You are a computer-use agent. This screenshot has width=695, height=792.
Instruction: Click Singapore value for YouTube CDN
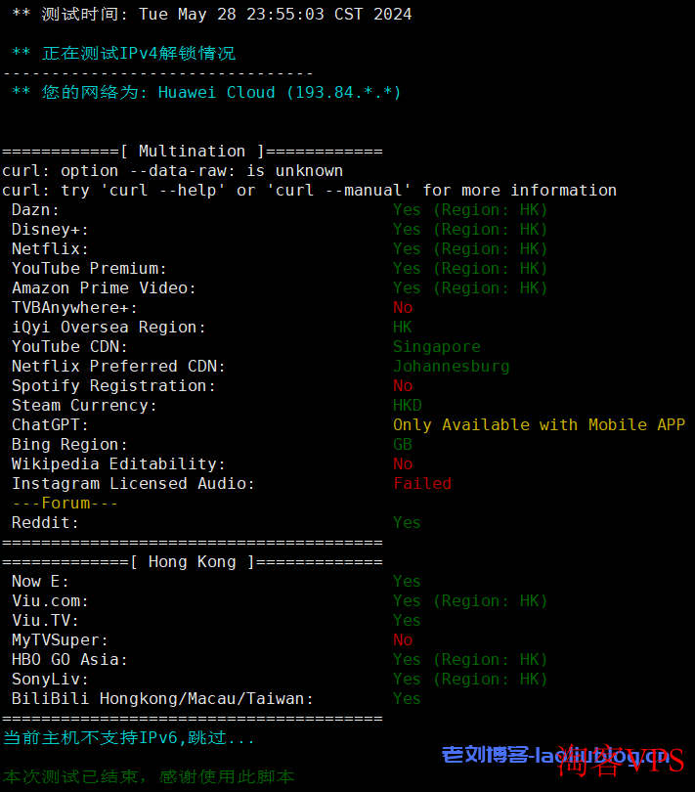pyautogui.click(x=436, y=346)
